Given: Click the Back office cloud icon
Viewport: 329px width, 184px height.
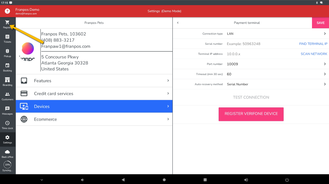Looking at the screenshot, I should (x=7, y=152).
